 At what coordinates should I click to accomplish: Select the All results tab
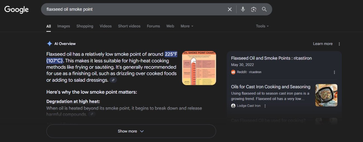click(49, 26)
